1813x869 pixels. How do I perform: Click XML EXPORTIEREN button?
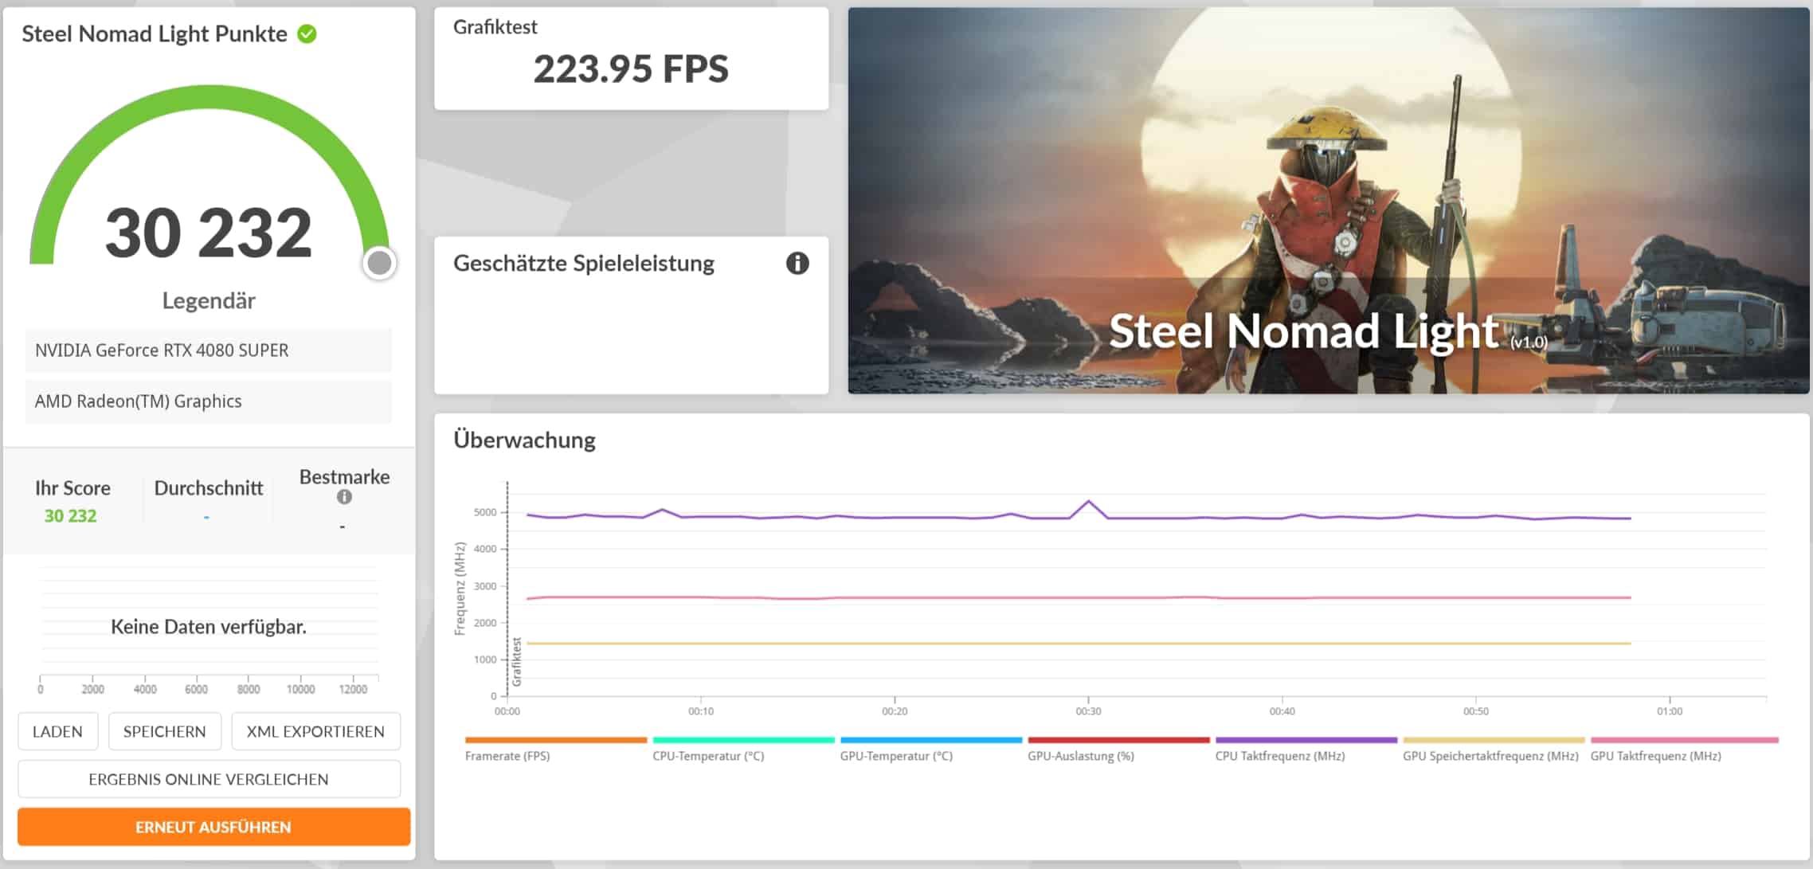(x=315, y=731)
